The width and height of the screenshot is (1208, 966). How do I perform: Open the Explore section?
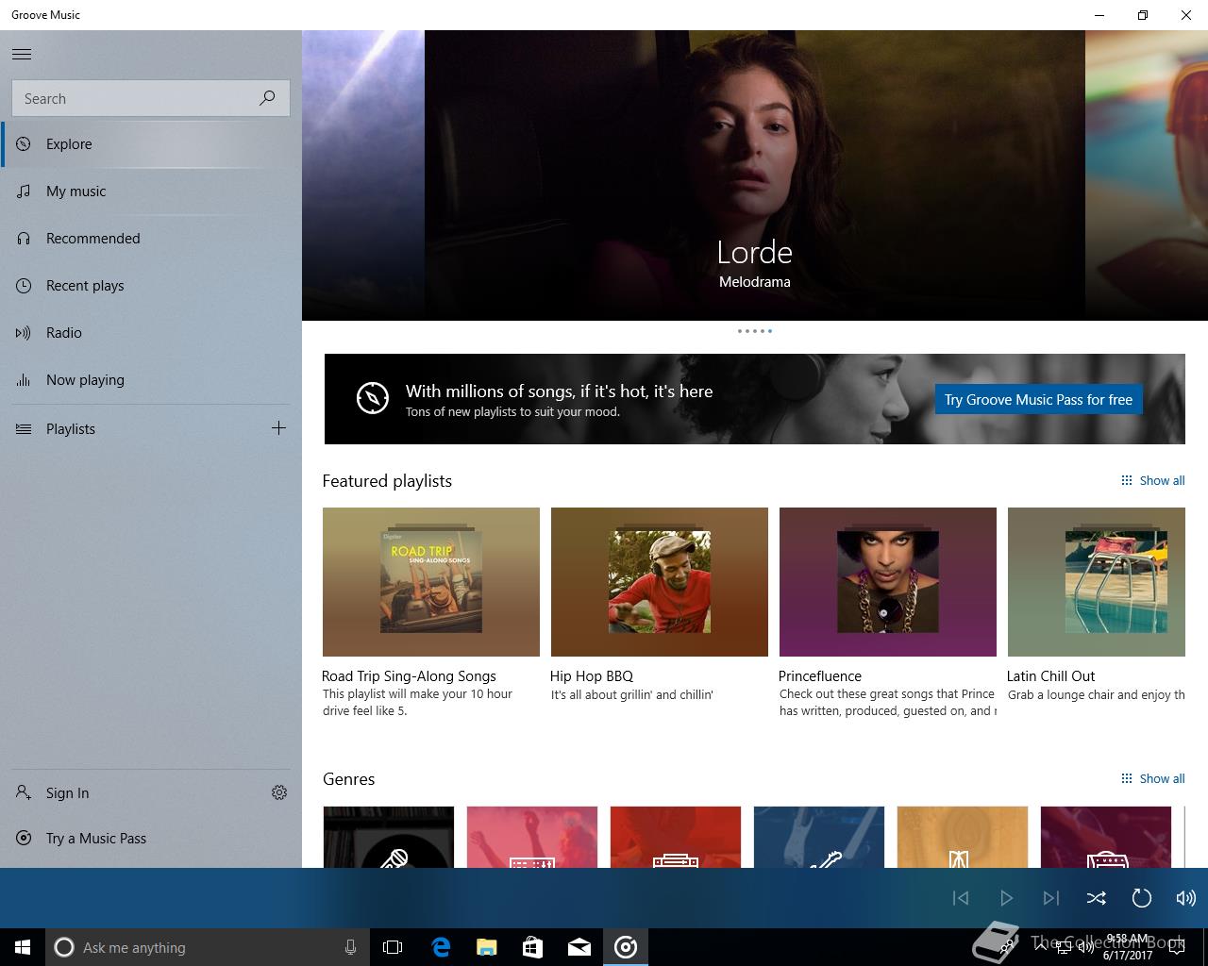point(151,144)
